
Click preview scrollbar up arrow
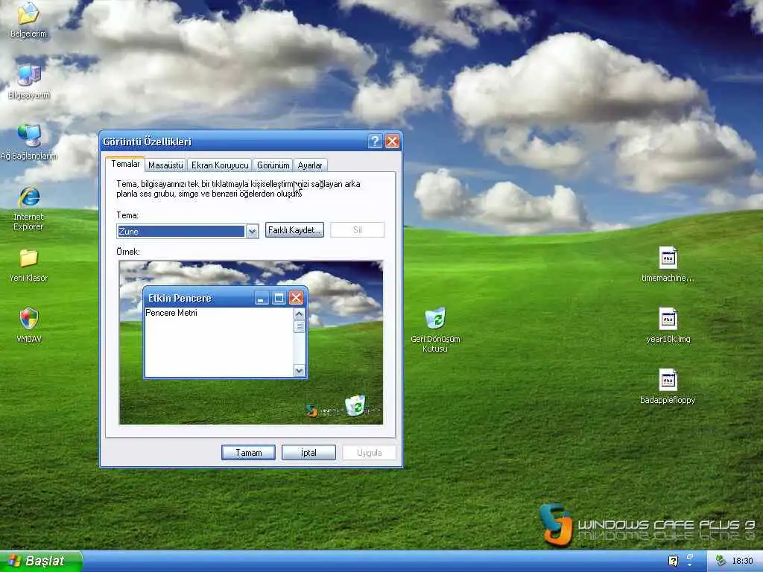pyautogui.click(x=300, y=314)
